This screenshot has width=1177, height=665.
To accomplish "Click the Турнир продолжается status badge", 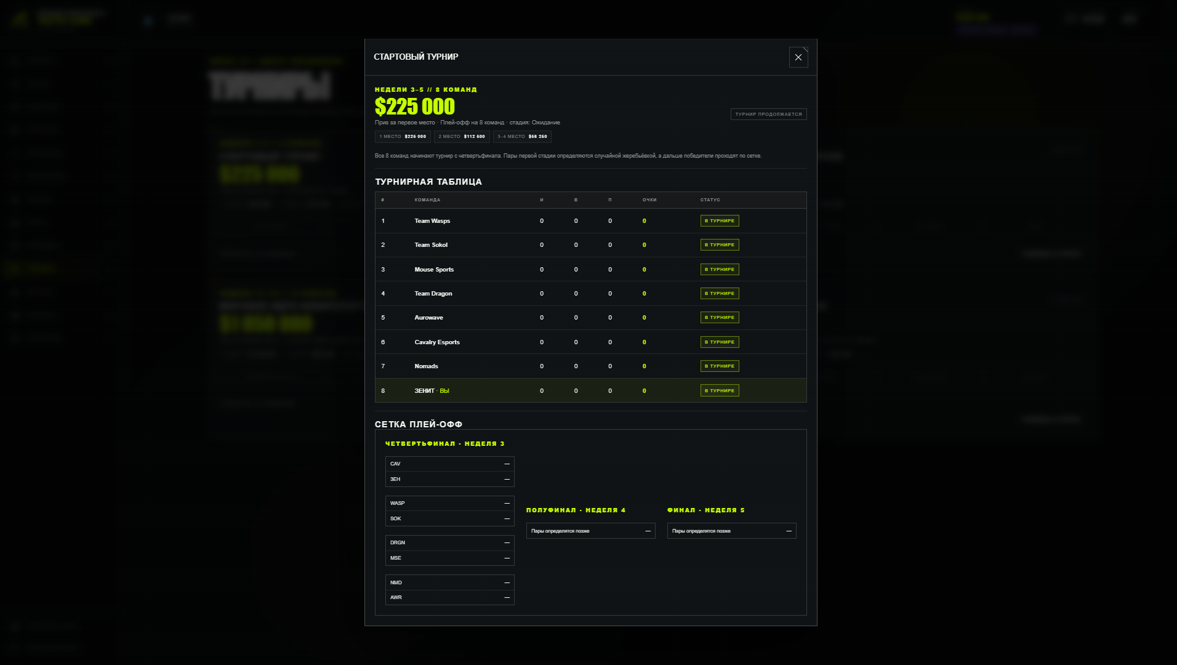I will pos(769,115).
